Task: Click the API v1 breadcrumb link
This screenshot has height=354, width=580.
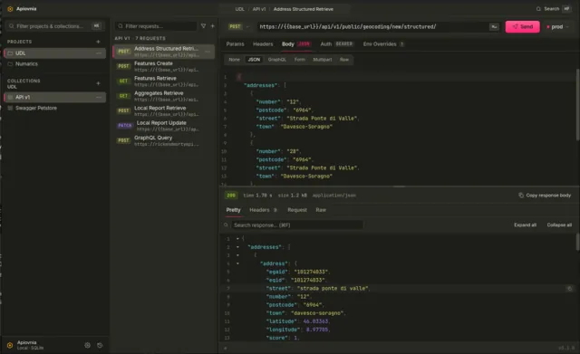Action: pyautogui.click(x=259, y=9)
